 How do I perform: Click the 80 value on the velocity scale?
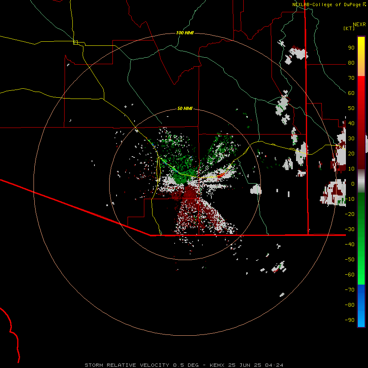[351, 63]
